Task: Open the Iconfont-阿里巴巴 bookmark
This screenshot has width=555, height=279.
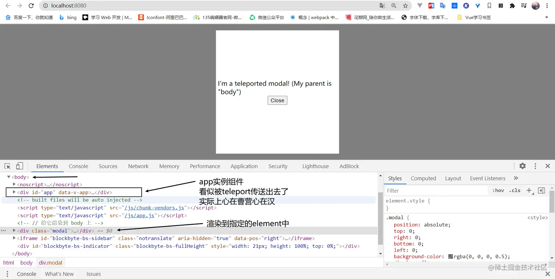Action: pos(163,17)
